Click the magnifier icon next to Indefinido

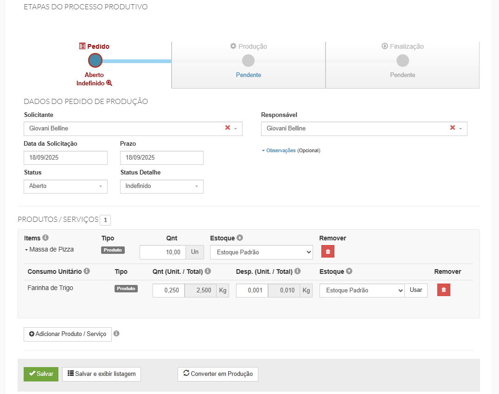click(109, 83)
